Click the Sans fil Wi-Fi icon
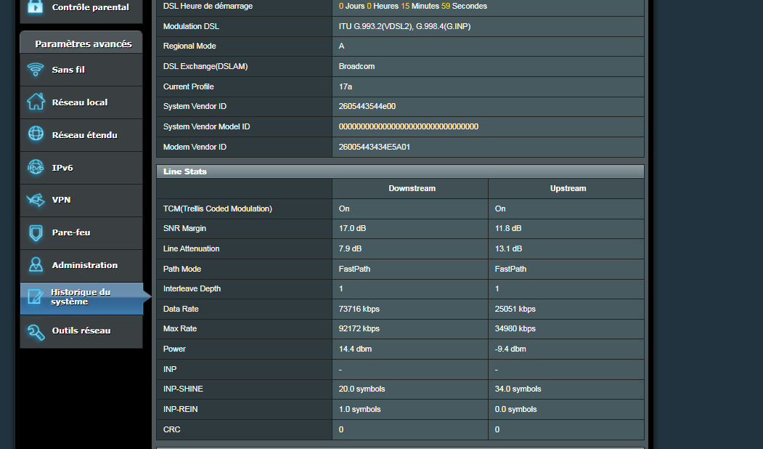This screenshot has height=449, width=763. click(x=35, y=70)
